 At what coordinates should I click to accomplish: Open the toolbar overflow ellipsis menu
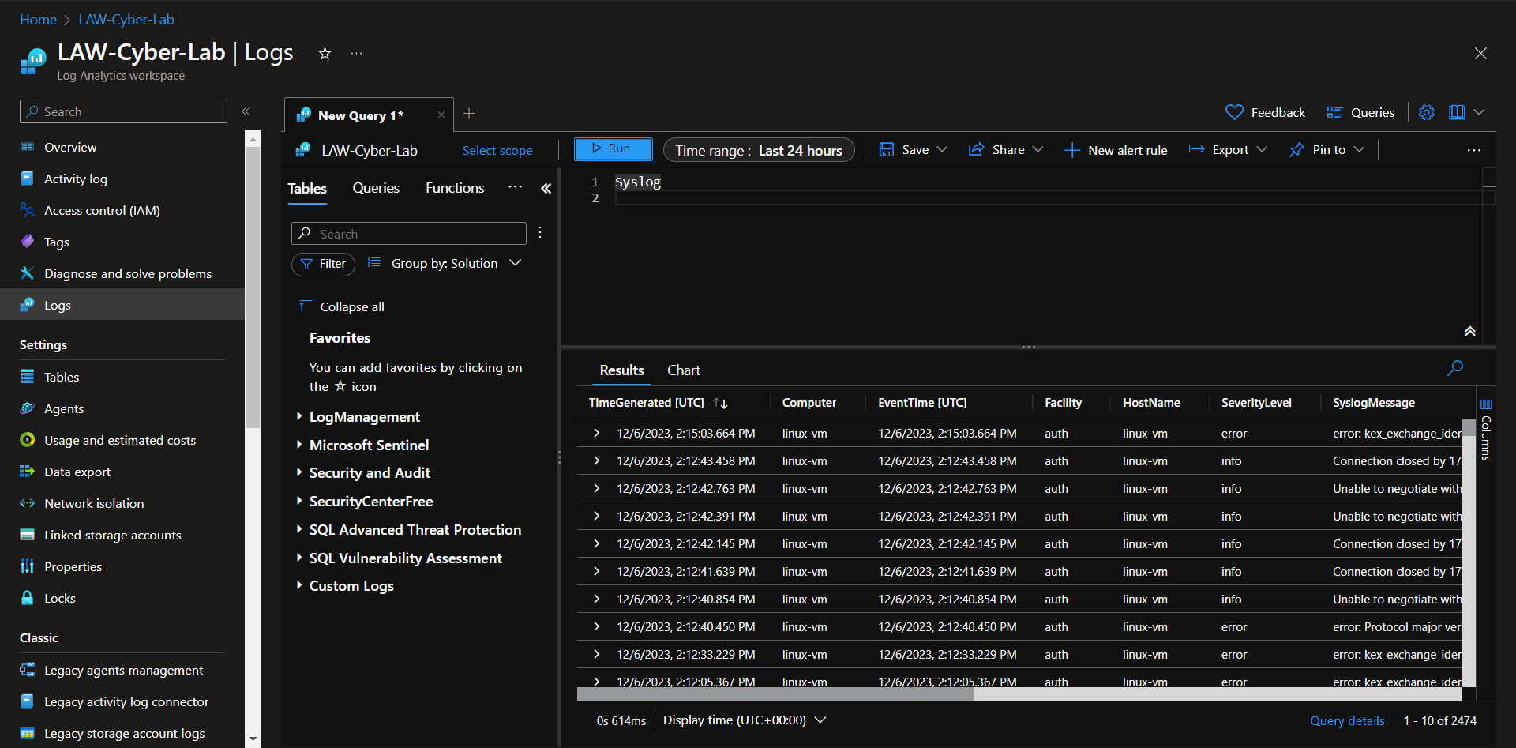tap(1474, 150)
